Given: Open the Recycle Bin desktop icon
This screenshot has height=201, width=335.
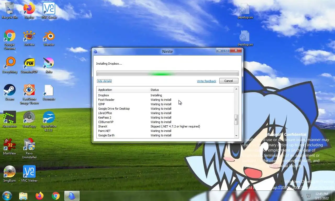Looking at the screenshot, I should 10,11.
